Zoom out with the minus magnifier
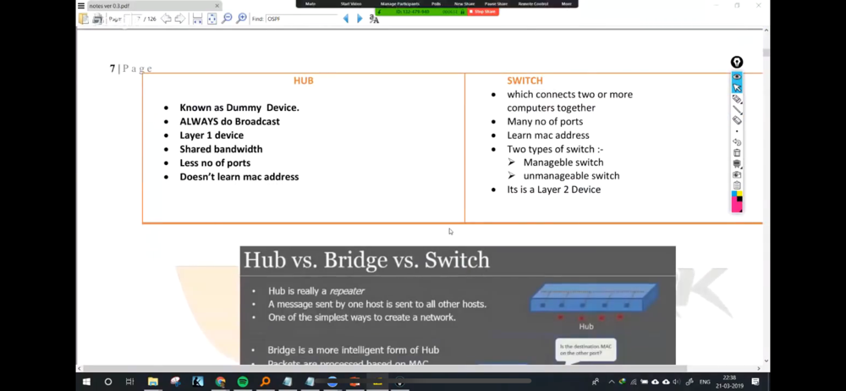The height and width of the screenshot is (391, 846). click(x=227, y=19)
